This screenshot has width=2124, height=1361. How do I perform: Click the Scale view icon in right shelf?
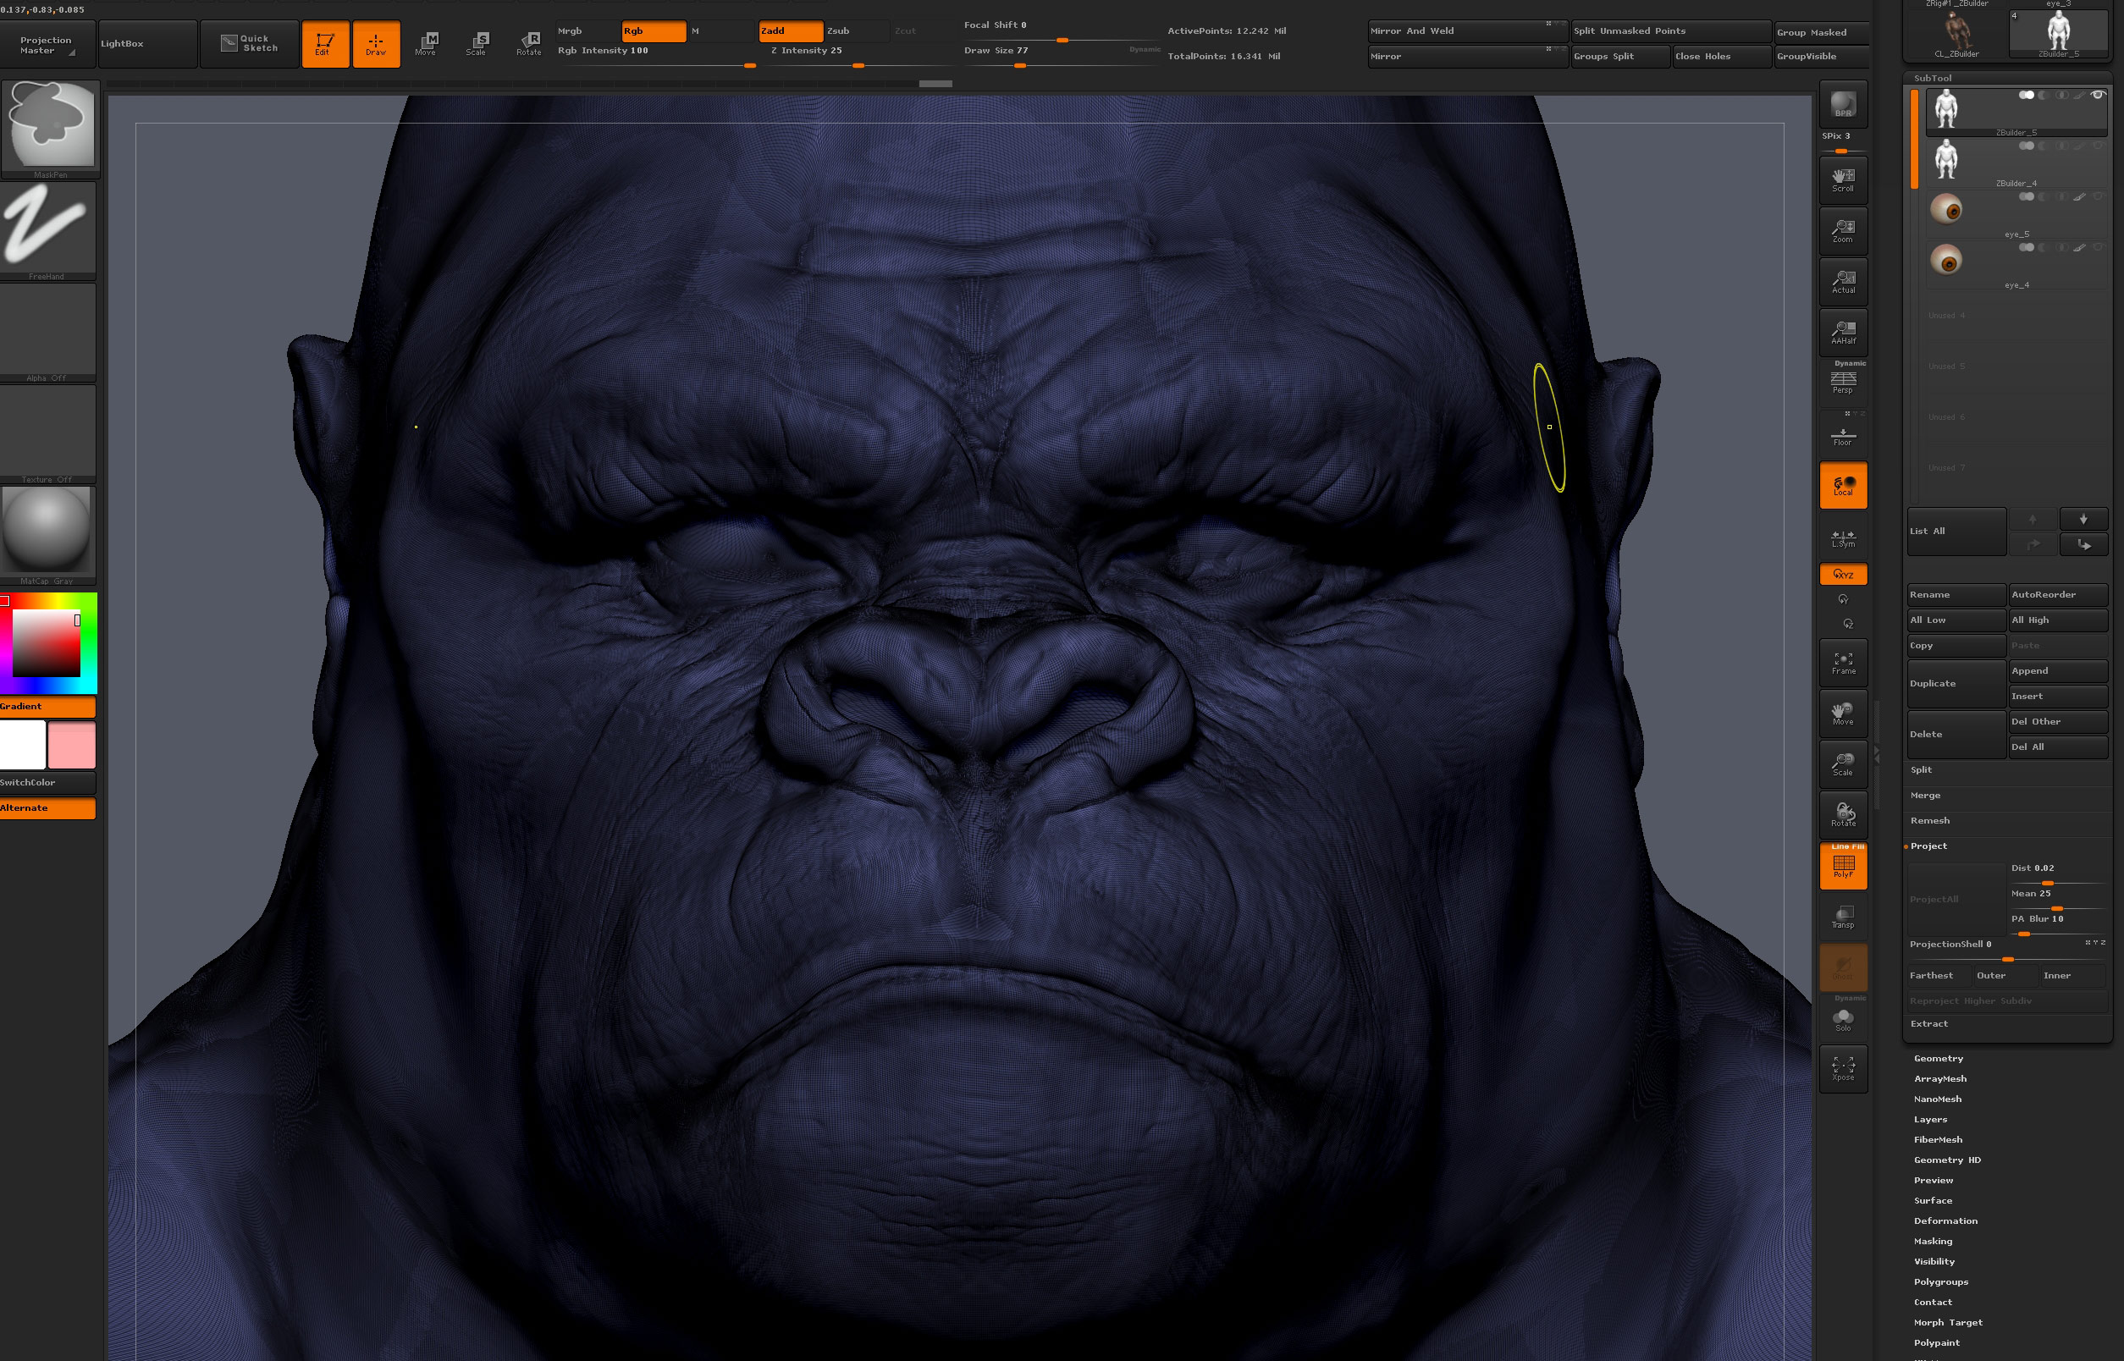tap(1843, 763)
